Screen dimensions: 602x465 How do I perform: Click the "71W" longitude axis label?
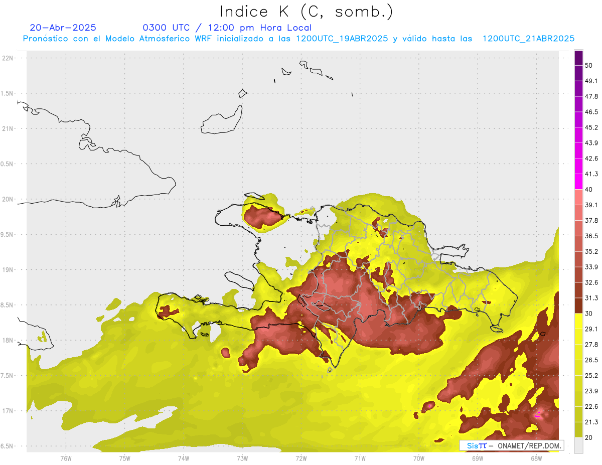coord(360,458)
